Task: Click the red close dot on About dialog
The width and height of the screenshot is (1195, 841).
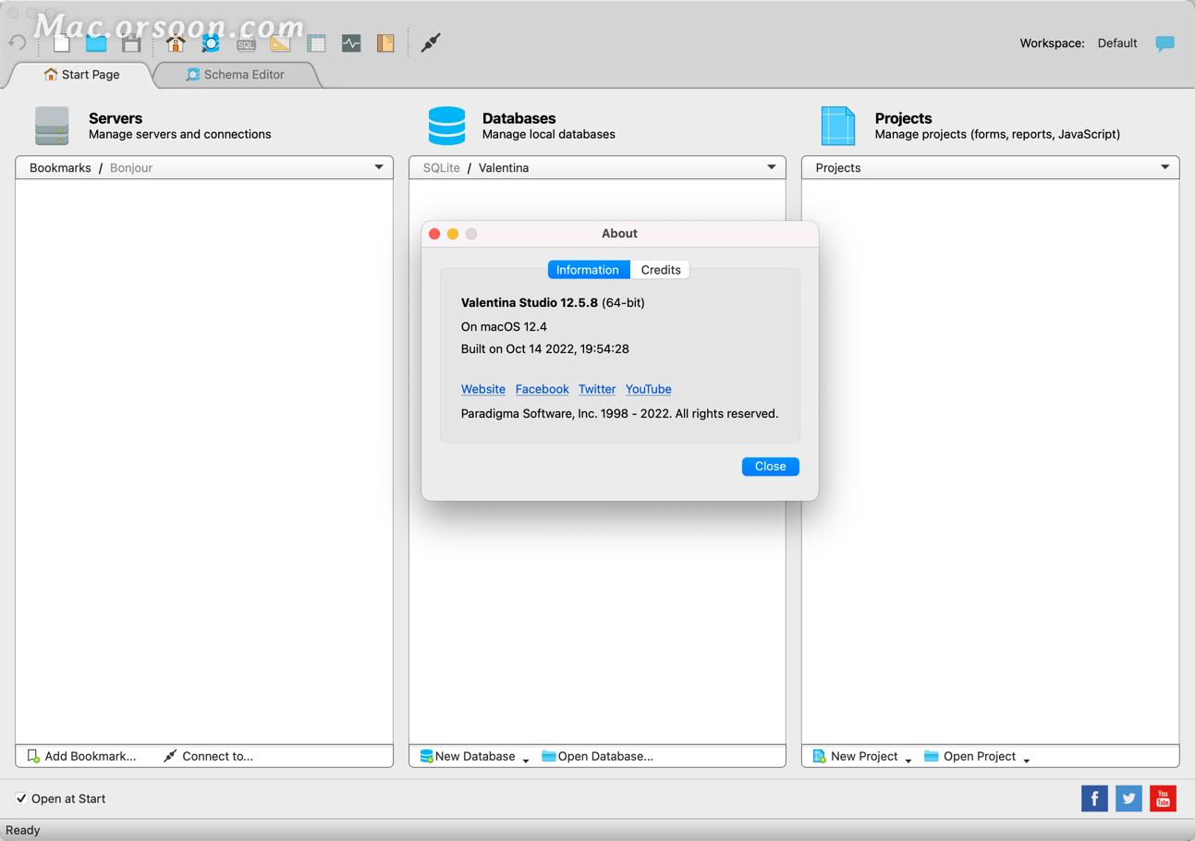Action: coord(434,234)
